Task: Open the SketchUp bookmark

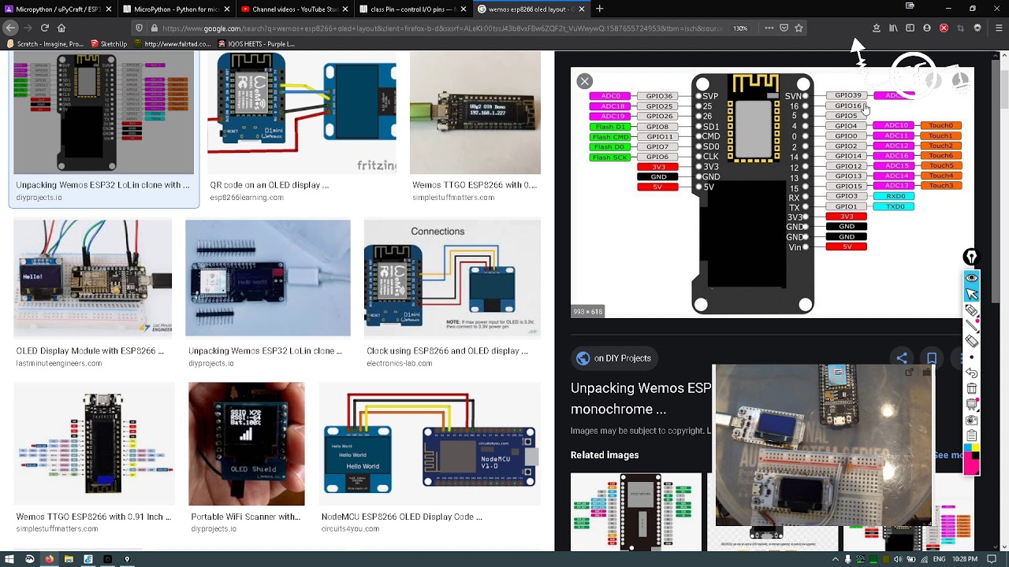Action: click(x=109, y=44)
